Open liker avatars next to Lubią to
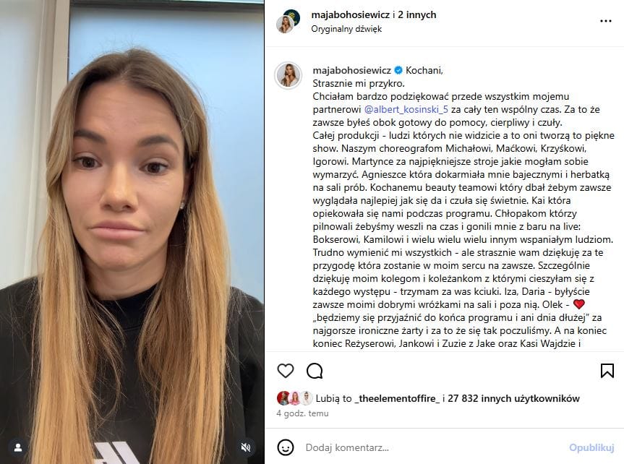Screen dimensions: 624x464 (x=294, y=398)
